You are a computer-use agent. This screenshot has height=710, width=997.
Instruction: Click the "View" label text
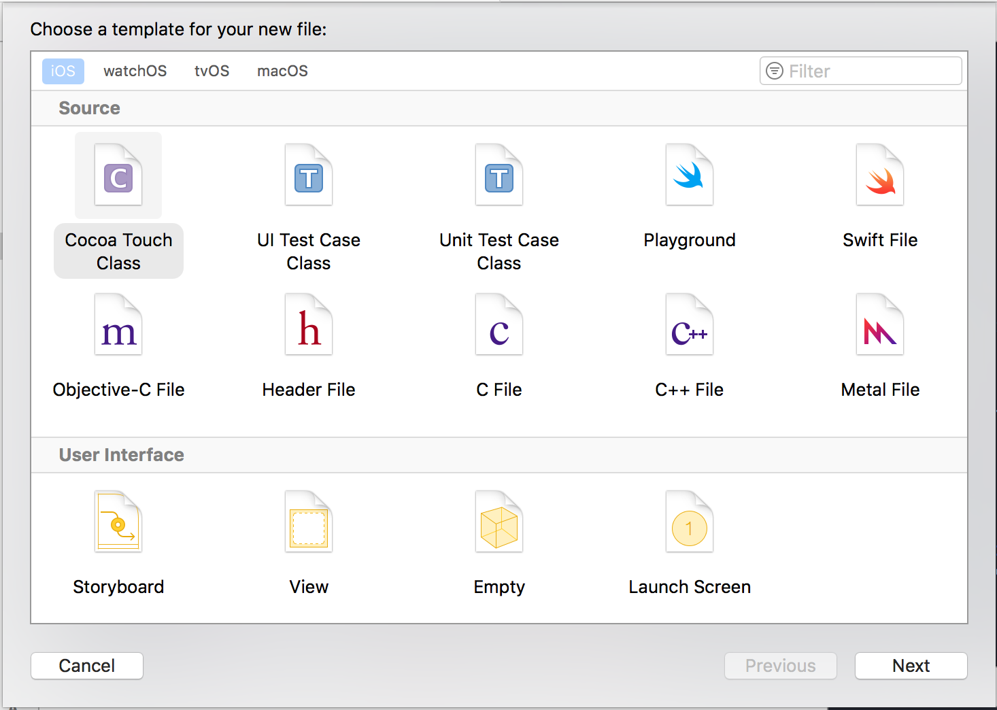tap(309, 587)
